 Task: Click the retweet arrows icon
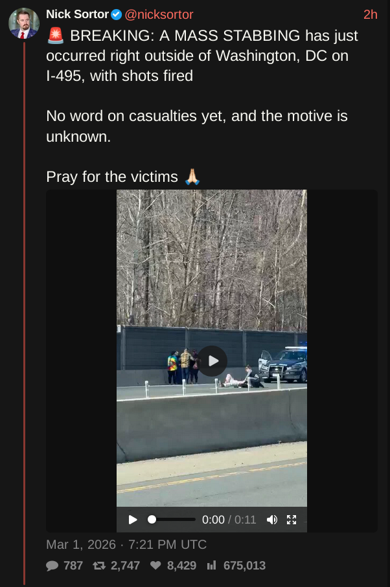click(99, 566)
